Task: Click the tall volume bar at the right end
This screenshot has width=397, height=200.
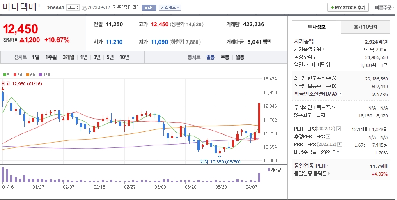Action: [259, 177]
